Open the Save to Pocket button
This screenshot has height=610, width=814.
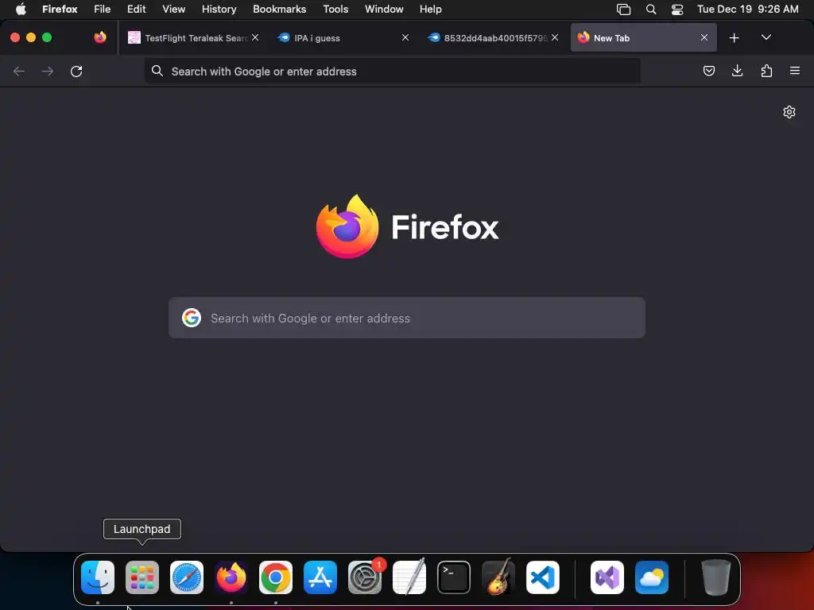[x=708, y=71]
